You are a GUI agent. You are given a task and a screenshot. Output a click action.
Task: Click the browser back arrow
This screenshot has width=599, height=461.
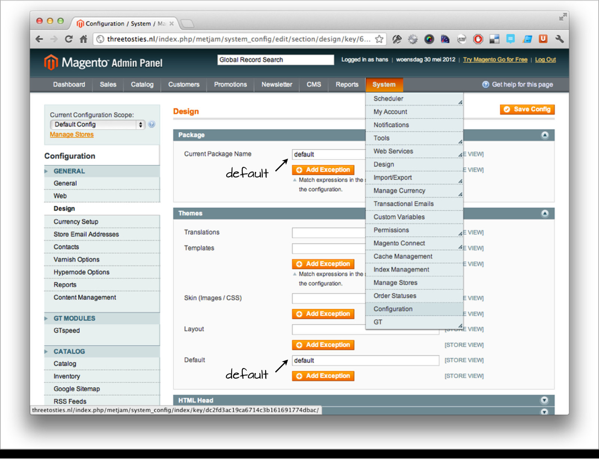click(x=39, y=39)
